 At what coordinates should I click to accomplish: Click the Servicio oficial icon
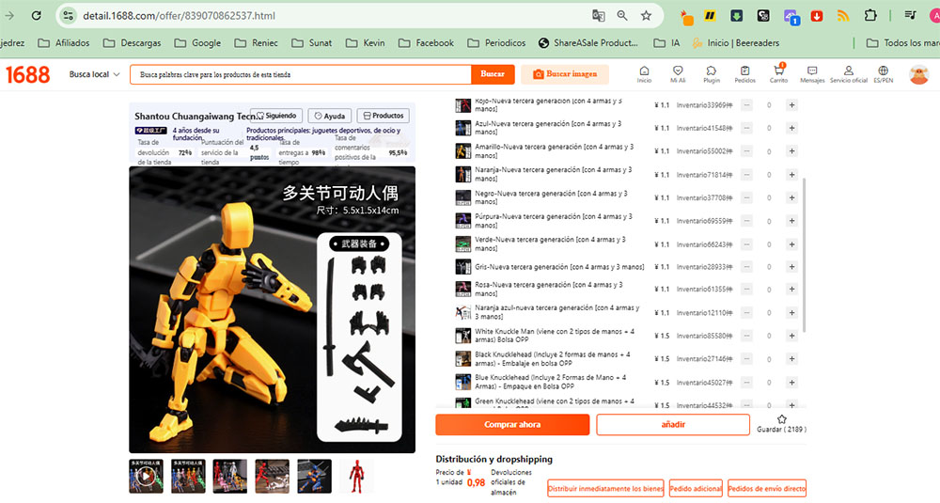pyautogui.click(x=848, y=73)
